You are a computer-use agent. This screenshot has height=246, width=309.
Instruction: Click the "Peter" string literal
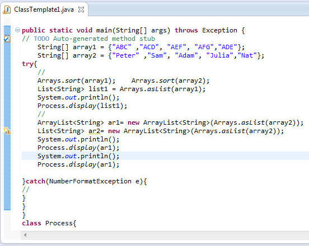(125, 55)
